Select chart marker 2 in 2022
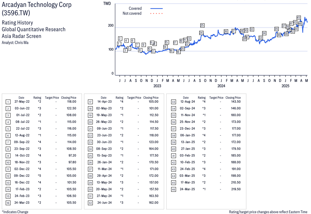 click(x=120, y=39)
